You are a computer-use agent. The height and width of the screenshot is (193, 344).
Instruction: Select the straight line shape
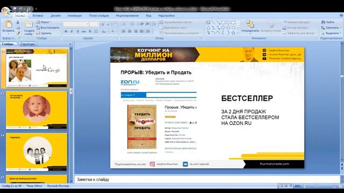[x=213, y=23]
